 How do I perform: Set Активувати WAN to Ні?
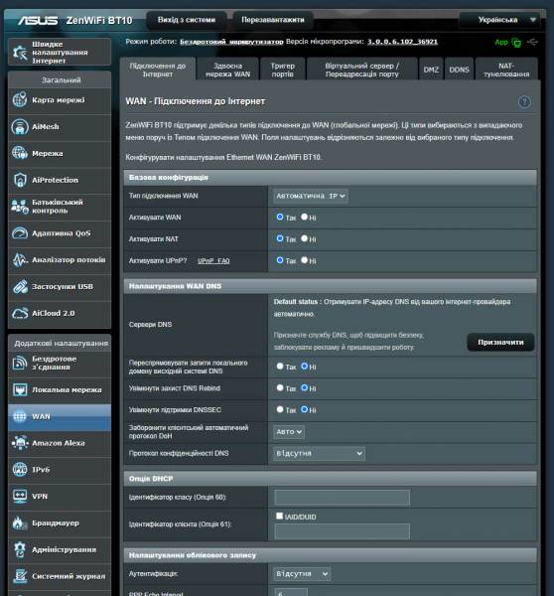(305, 217)
